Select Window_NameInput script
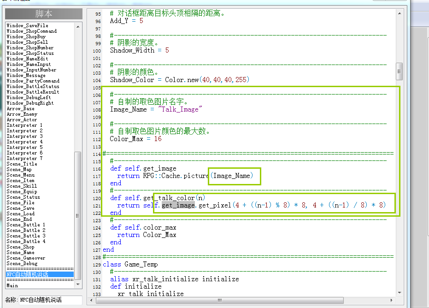Viewport: 429px width, 308px height. click(x=29, y=64)
